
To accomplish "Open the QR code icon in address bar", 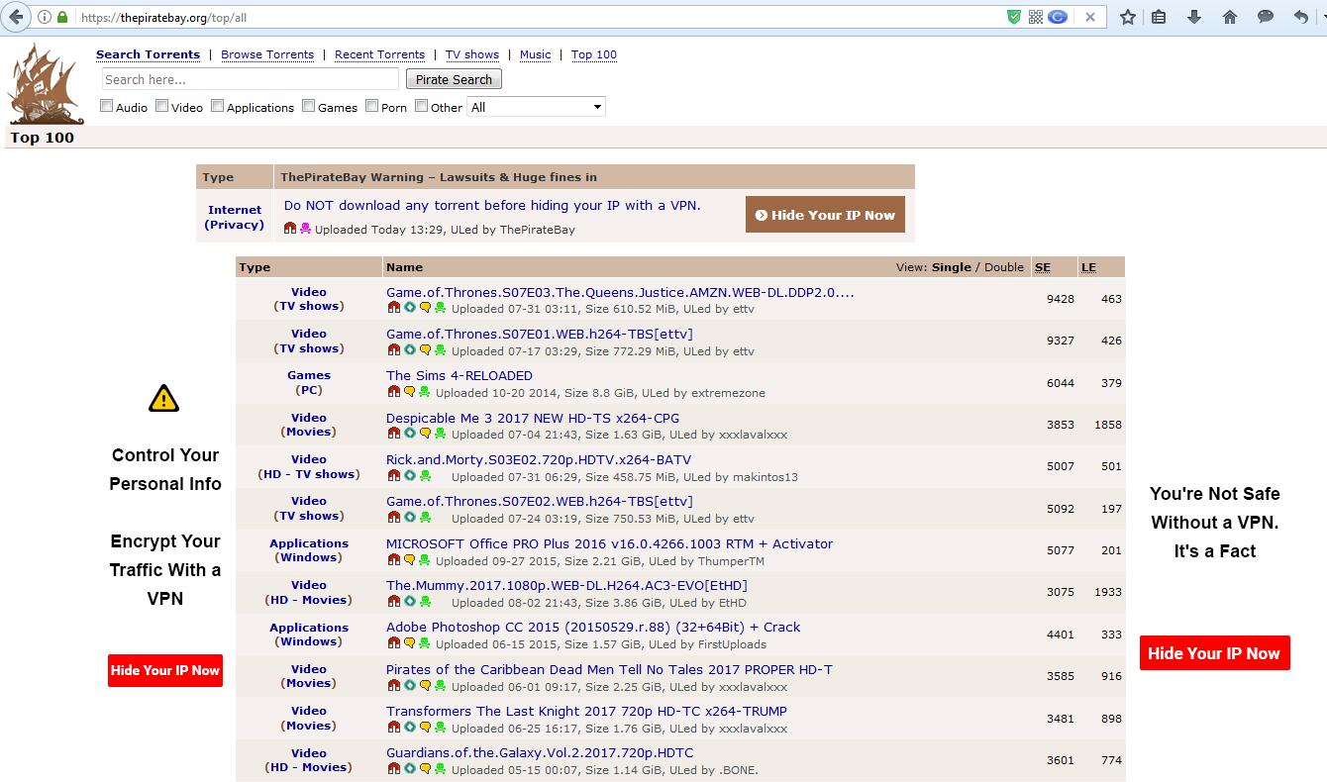I will coord(1035,17).
